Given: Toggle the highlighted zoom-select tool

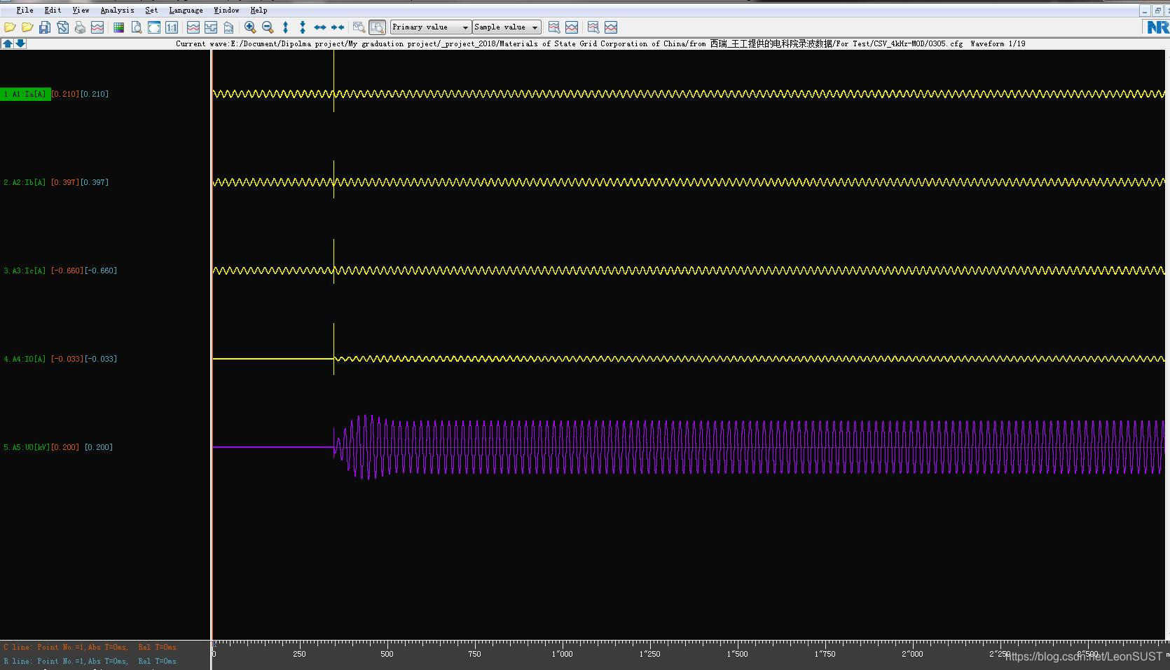Looking at the screenshot, I should [377, 27].
